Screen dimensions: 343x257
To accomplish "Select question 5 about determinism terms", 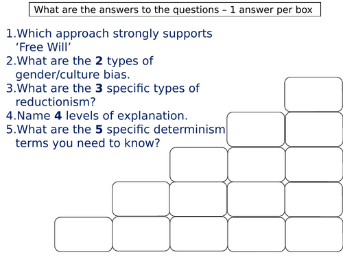I will 116,136.
